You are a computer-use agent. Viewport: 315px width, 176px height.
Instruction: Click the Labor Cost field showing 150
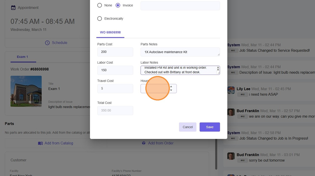click(x=115, y=70)
